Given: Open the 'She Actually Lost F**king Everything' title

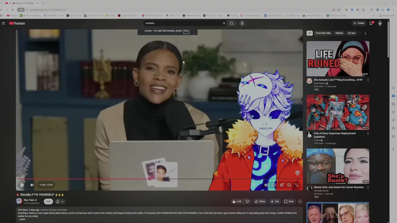Looking at the screenshot, I should pos(338,80).
